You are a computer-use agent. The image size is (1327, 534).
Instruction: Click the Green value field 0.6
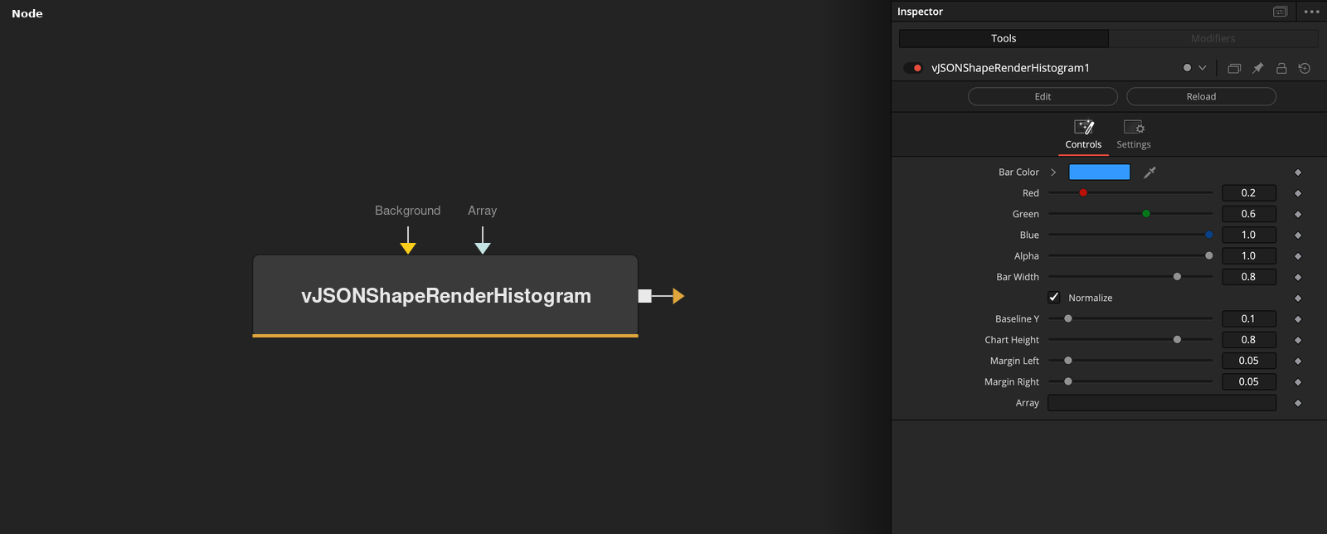tap(1249, 214)
